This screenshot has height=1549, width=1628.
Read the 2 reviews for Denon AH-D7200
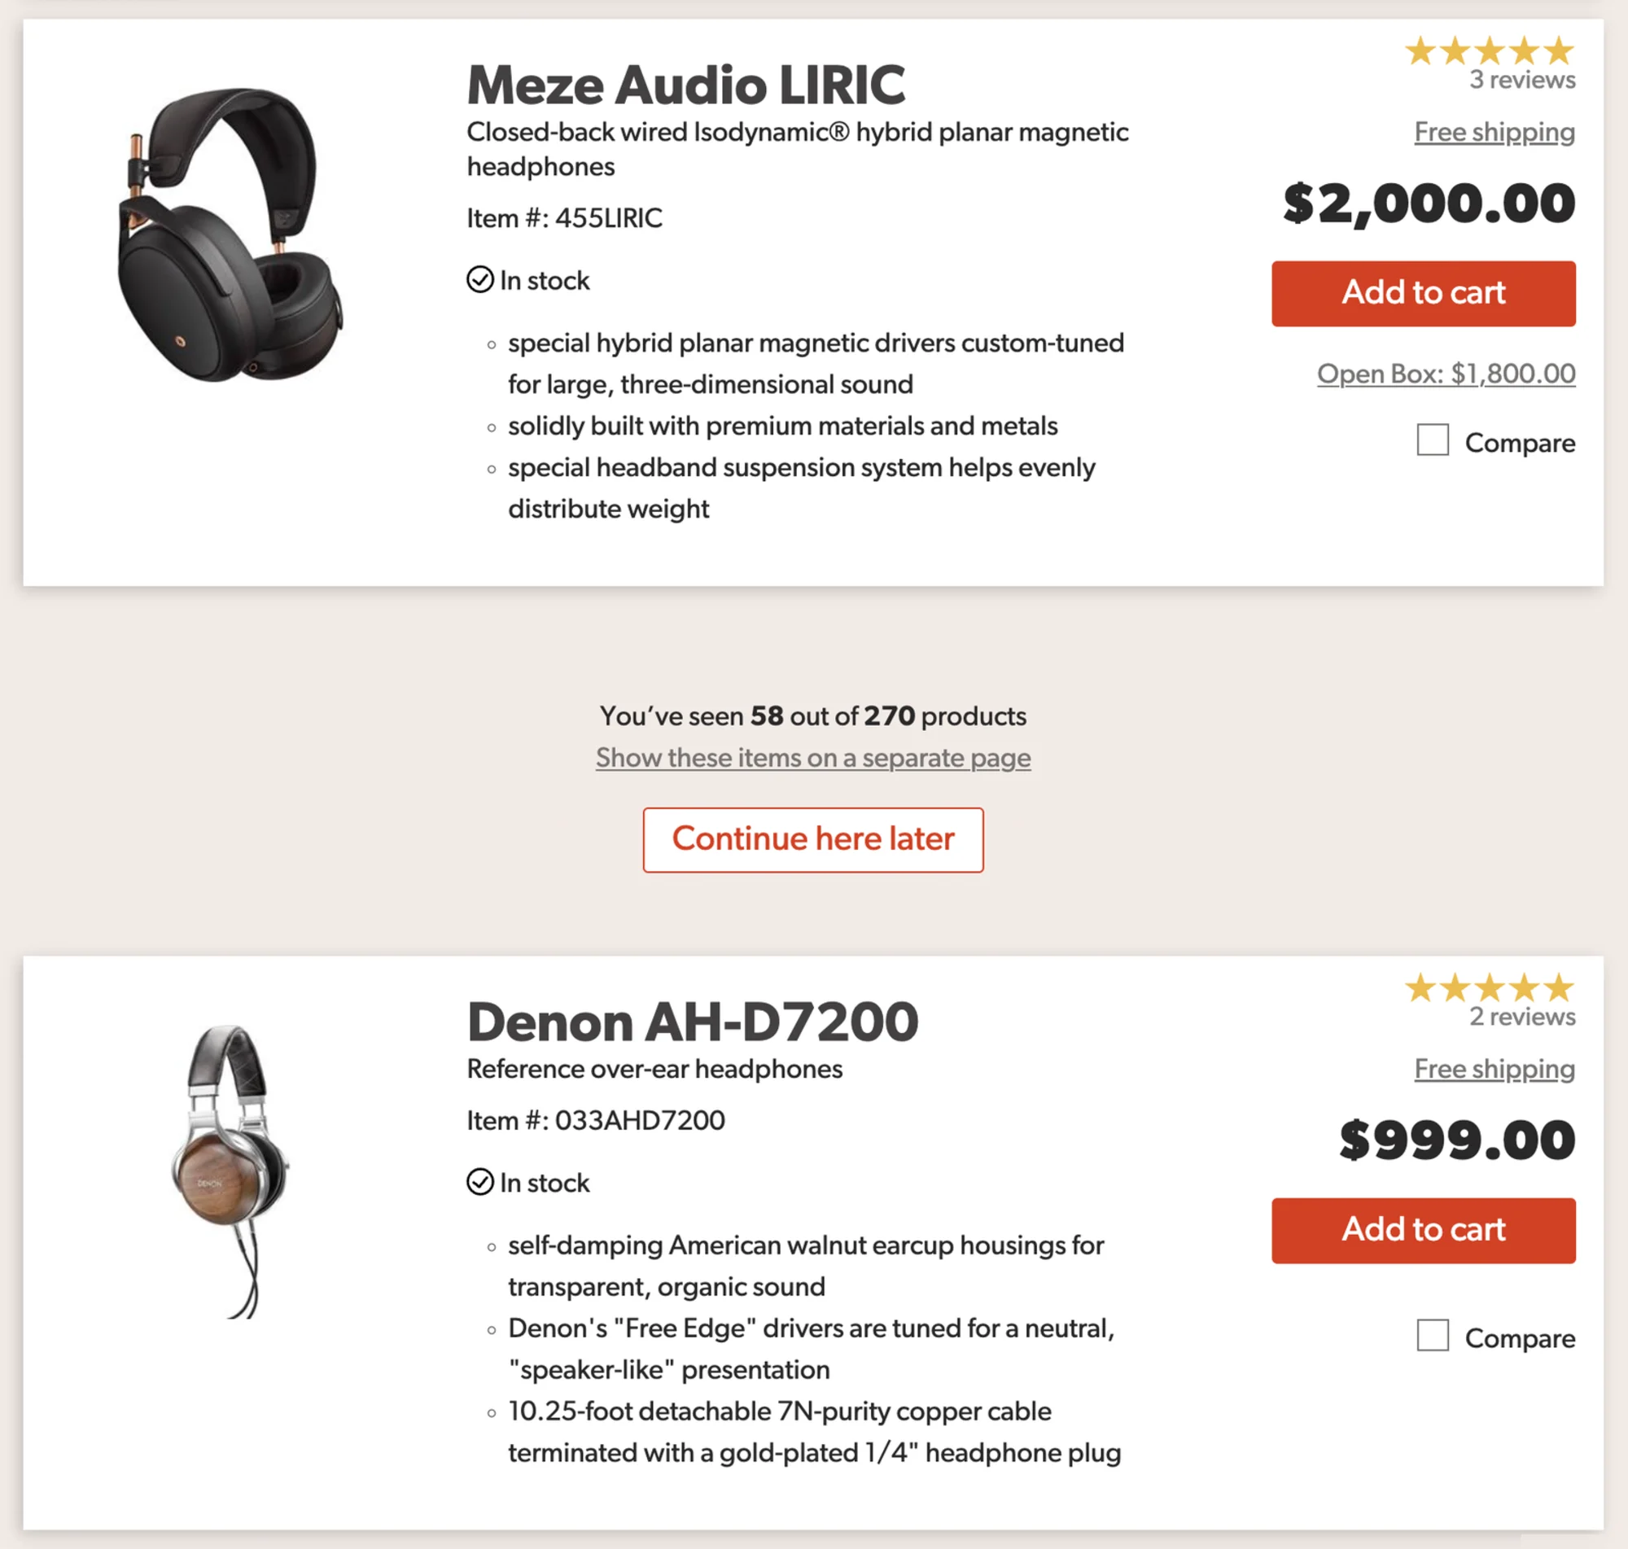1521,1017
